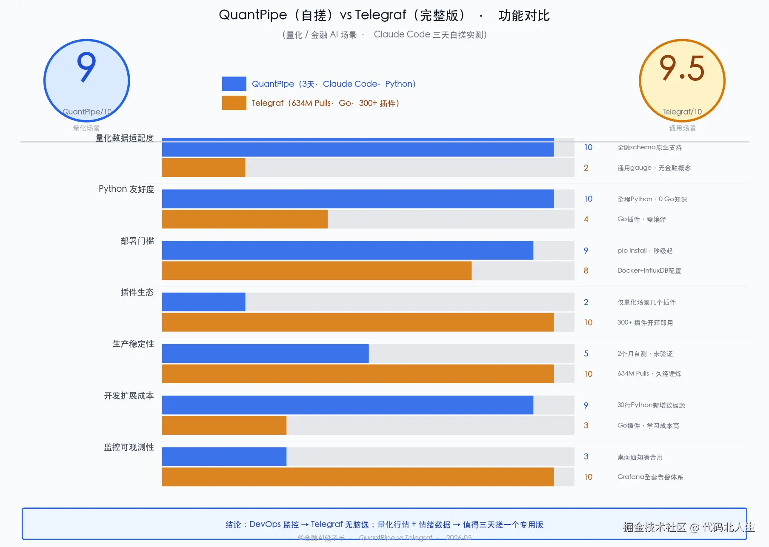Click the note 'Go插件，学习成本高'
The width and height of the screenshot is (769, 547).
point(648,425)
